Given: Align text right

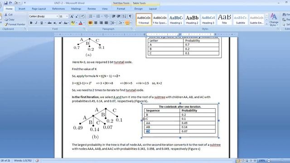Looking at the screenshot, I should tap(101, 23).
